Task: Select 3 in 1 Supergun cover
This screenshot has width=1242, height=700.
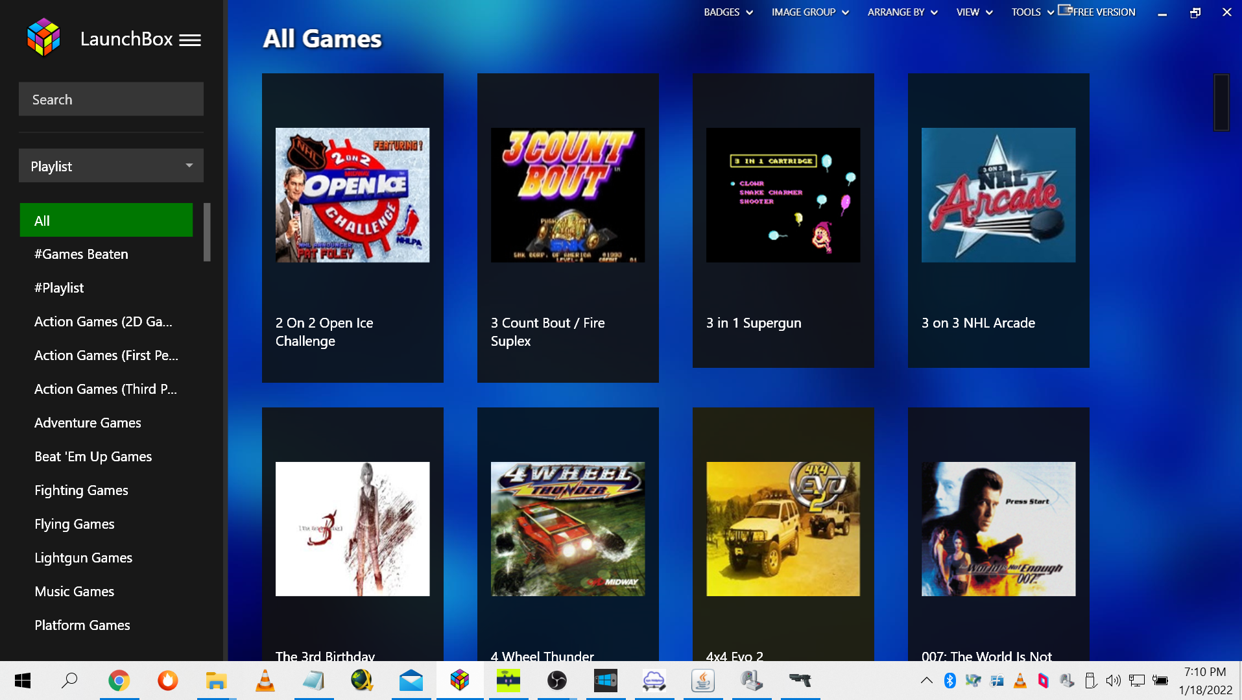Action: pyautogui.click(x=783, y=195)
